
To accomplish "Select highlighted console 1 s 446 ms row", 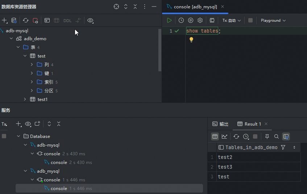I will [109, 188].
